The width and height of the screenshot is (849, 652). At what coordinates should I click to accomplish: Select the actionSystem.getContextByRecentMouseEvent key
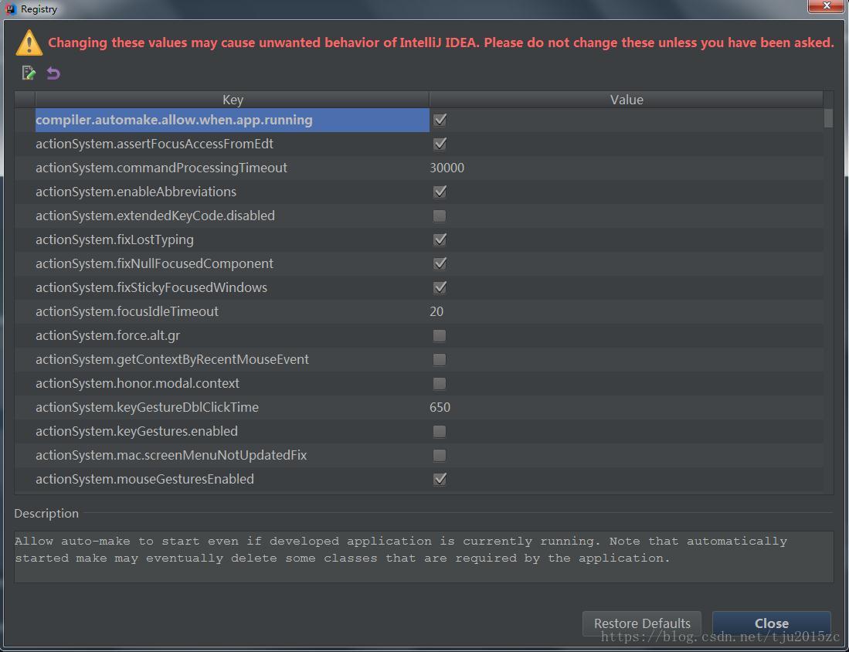point(172,359)
